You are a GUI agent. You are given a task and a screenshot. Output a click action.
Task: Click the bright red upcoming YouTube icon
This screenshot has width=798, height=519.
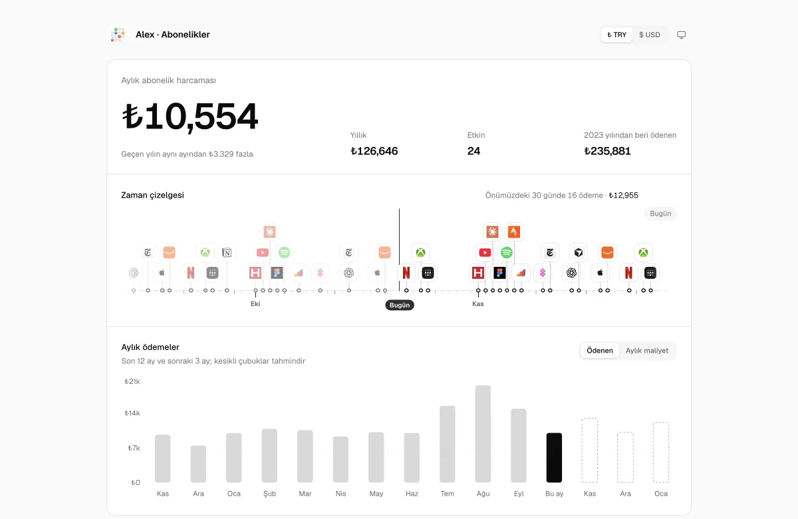(485, 253)
